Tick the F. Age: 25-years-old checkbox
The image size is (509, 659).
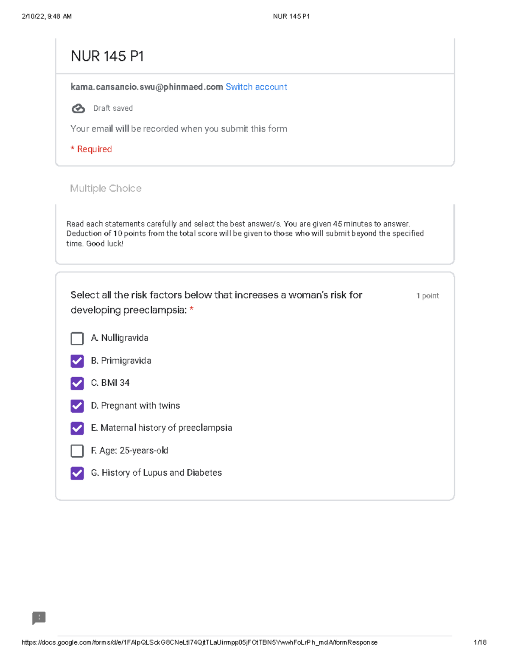[77, 451]
